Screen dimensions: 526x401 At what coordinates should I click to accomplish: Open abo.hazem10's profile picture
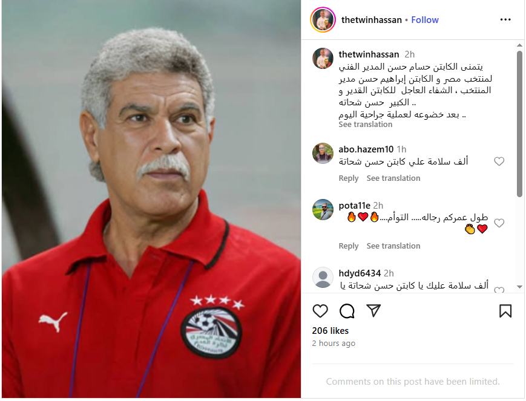pos(323,153)
